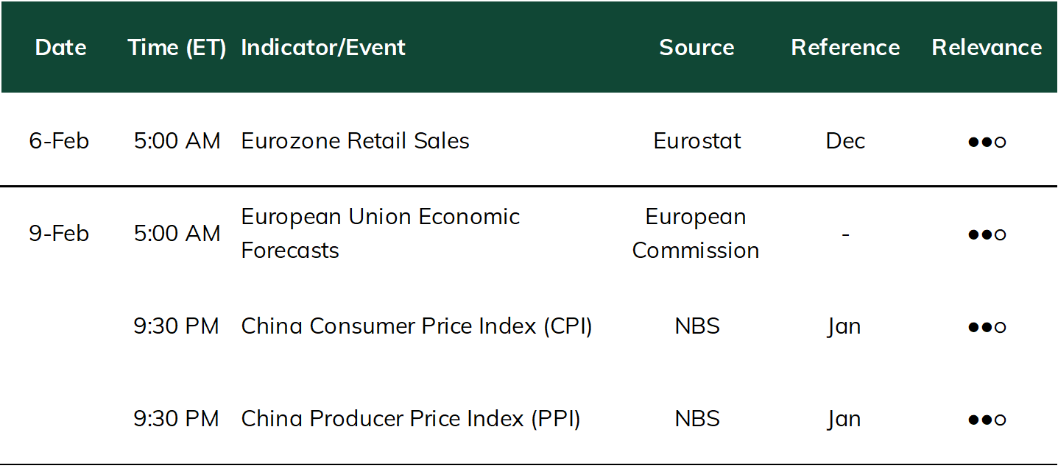Click the Eurostat source cell
The width and height of the screenshot is (1058, 474).
click(x=696, y=140)
